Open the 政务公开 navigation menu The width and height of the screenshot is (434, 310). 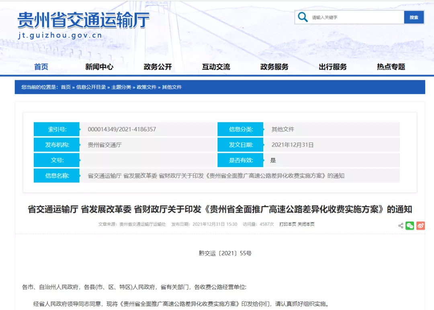pyautogui.click(x=157, y=67)
